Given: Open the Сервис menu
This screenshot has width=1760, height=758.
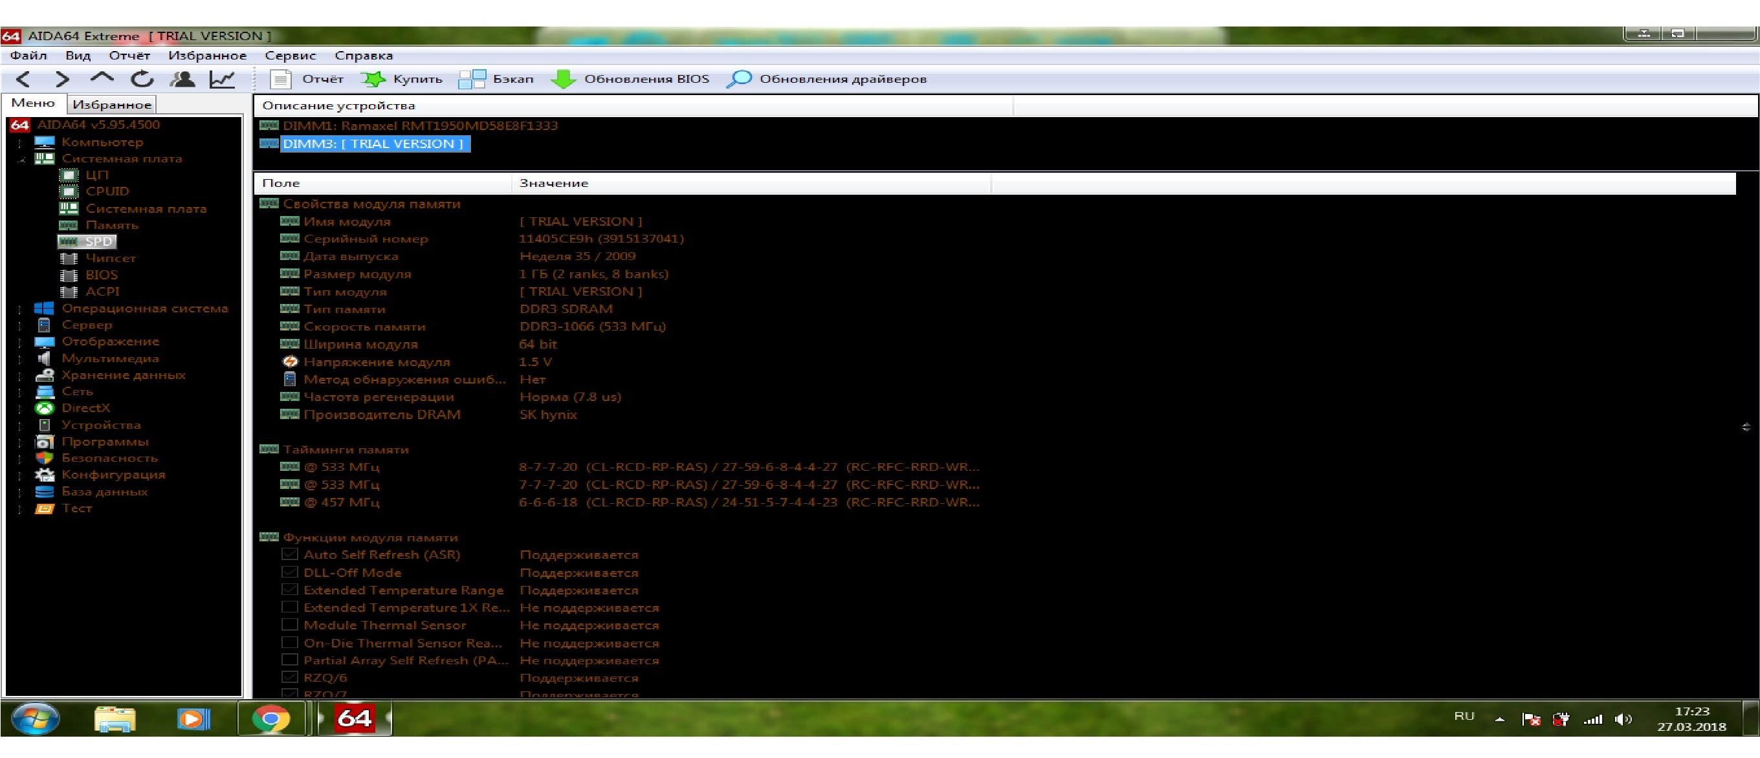Looking at the screenshot, I should click(291, 56).
